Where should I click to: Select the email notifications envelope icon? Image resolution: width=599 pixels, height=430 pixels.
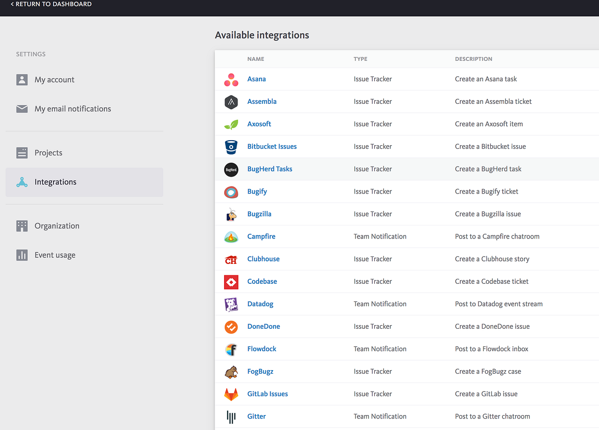coord(22,108)
